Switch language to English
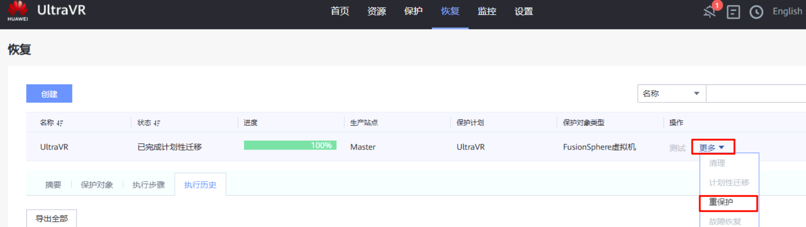The image size is (806, 227). (x=787, y=12)
